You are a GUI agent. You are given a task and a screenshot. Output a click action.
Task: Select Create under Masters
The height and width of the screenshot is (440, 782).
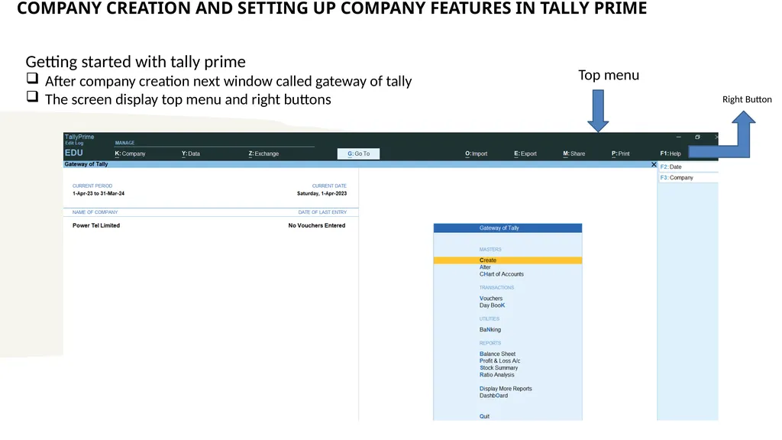coord(508,260)
